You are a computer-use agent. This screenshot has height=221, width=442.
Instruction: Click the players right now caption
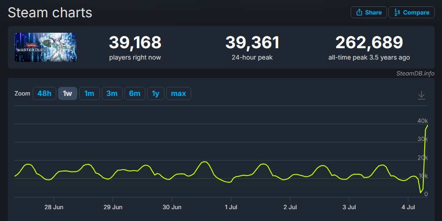135,58
